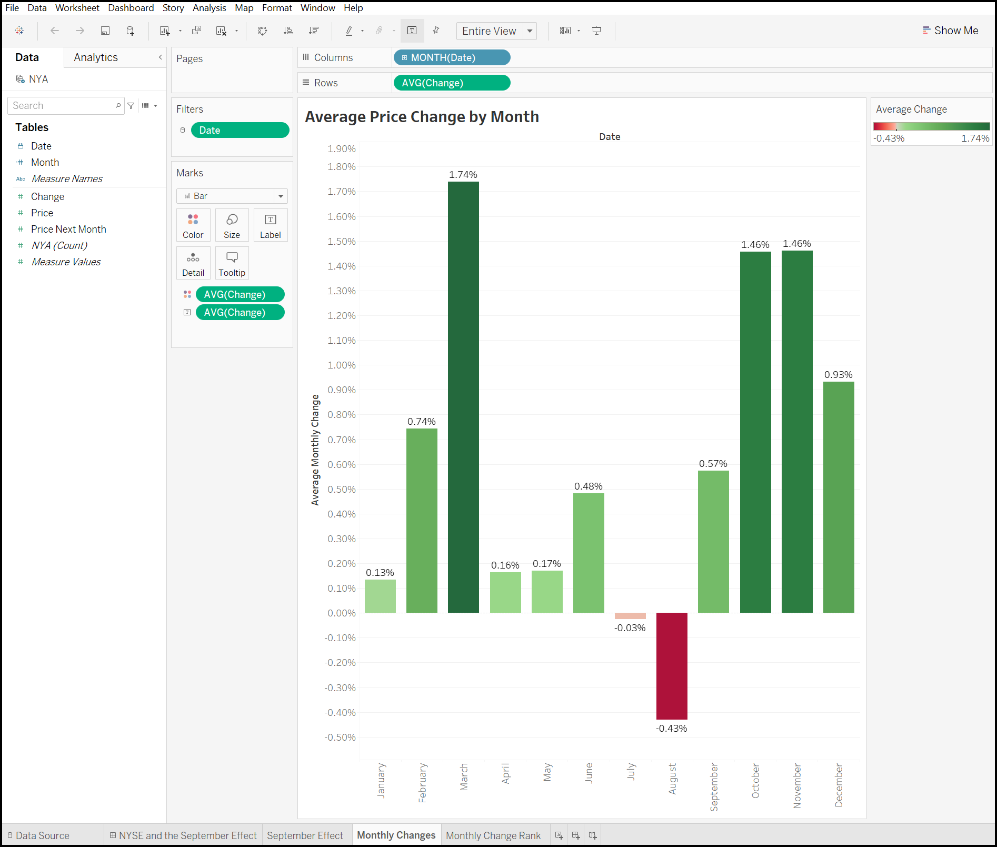997x847 pixels.
Task: Expand the Show/Hide Cards dropdown arrow
Action: pyautogui.click(x=579, y=31)
